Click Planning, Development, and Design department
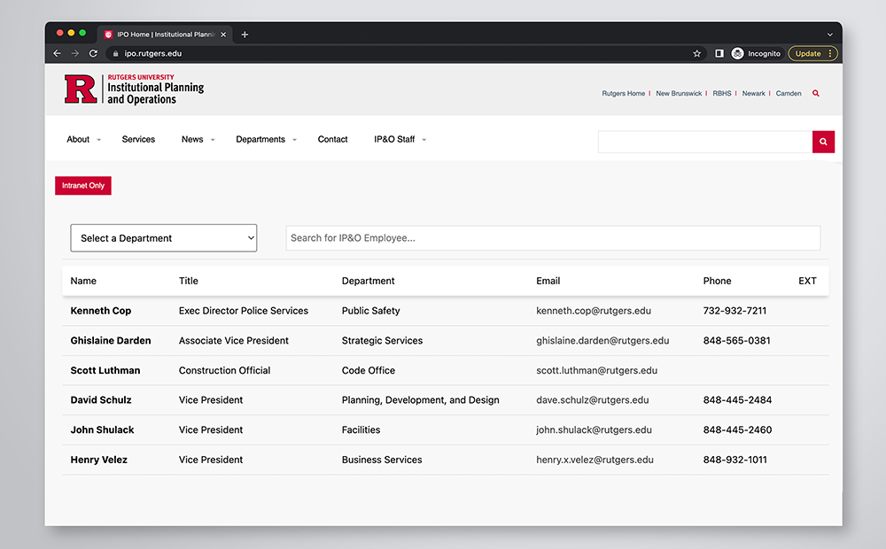 pos(420,400)
